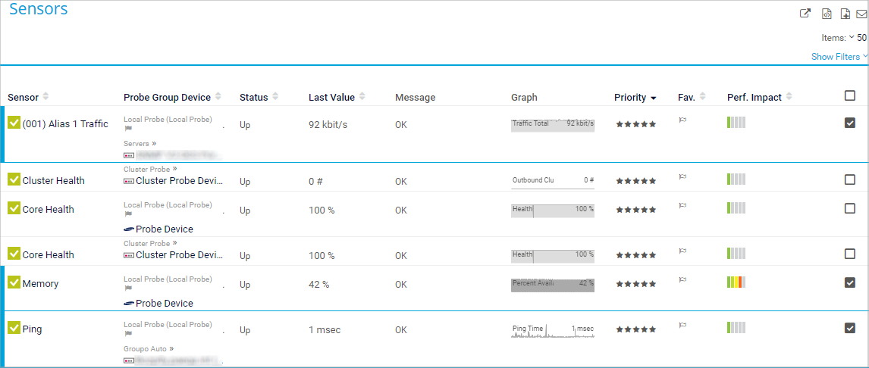Open the (001) Alias 1 Traffic sensor
Screen dimensions: 869x368
tap(65, 124)
